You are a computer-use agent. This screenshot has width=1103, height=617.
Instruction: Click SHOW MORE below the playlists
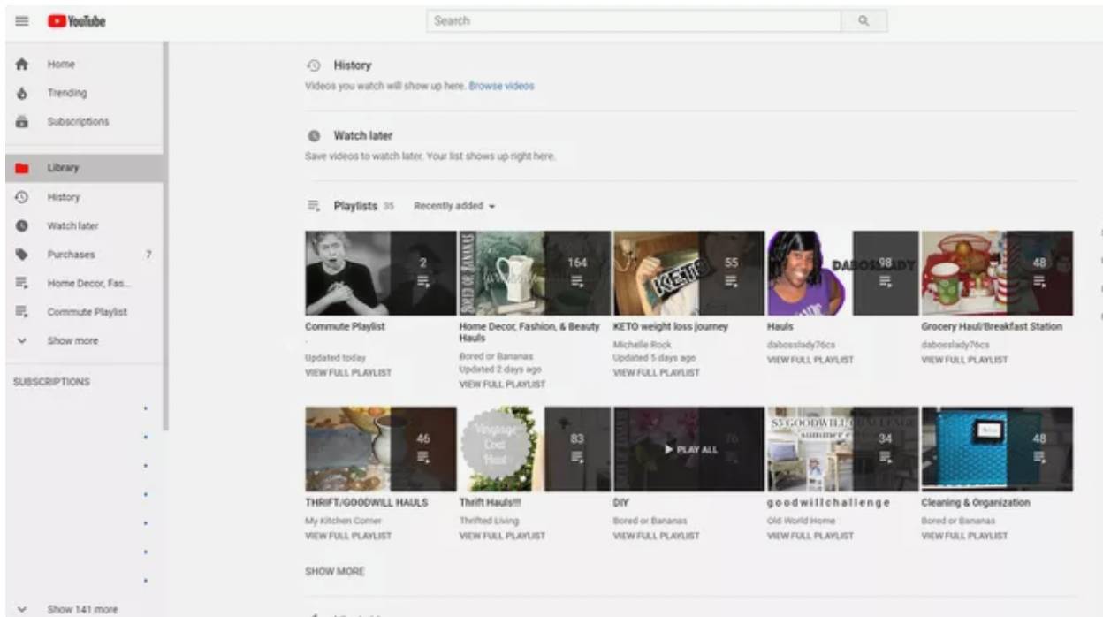tap(334, 572)
